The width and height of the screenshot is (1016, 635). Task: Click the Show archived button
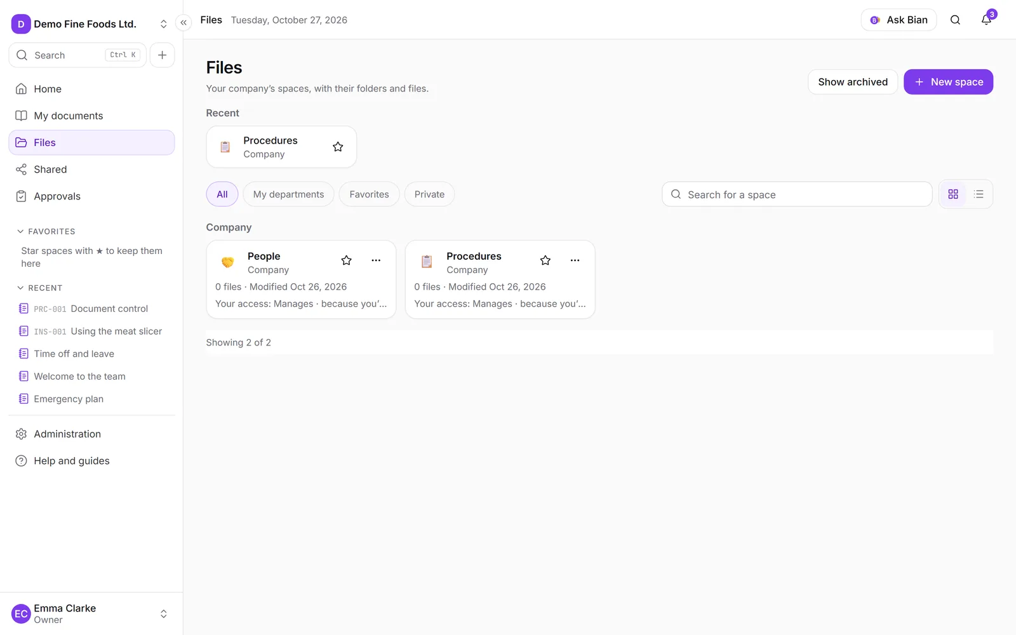pyautogui.click(x=853, y=82)
